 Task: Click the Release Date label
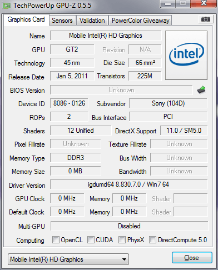(26, 77)
